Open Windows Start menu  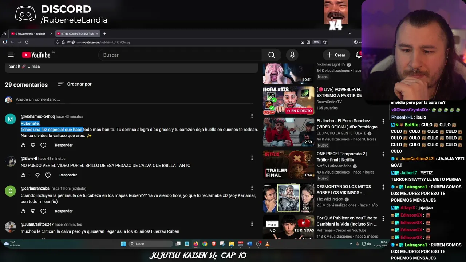click(123, 244)
